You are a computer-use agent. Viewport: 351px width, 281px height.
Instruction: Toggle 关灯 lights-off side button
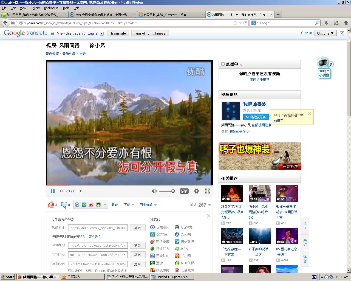[305, 242]
